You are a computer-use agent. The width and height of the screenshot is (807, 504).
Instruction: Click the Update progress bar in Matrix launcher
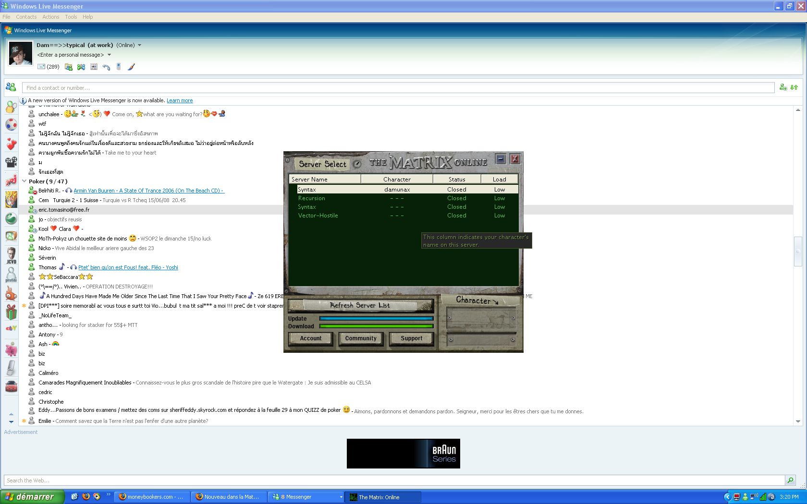(376, 318)
